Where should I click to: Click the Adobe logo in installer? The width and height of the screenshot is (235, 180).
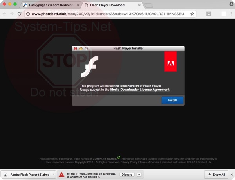pos(170,61)
